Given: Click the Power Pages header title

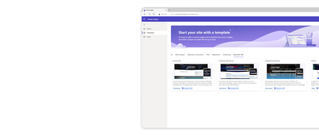Looking at the screenshot, I should click(x=153, y=19).
